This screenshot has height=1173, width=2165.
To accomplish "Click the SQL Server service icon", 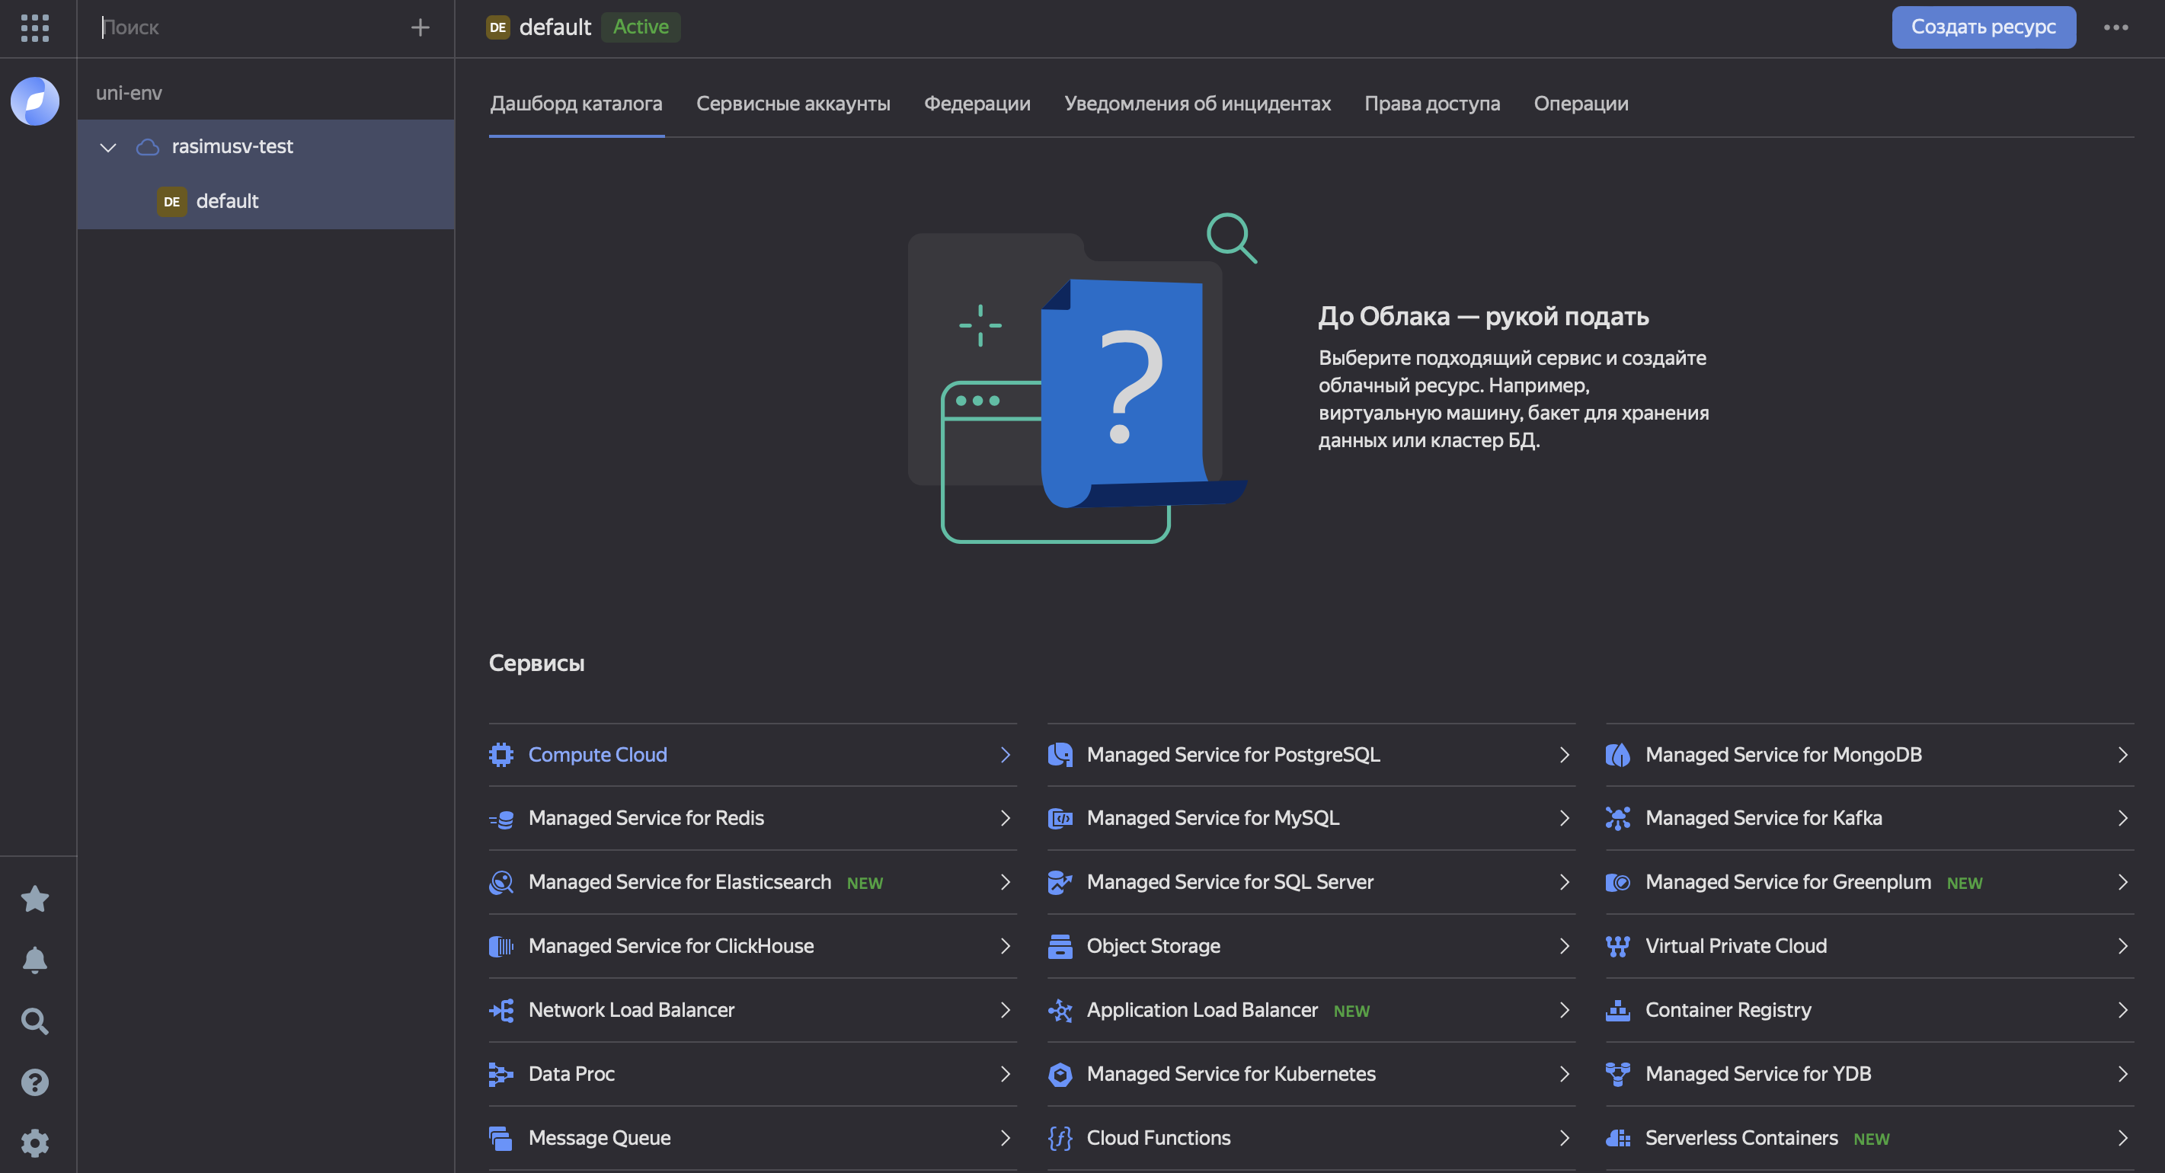I will point(1060,882).
